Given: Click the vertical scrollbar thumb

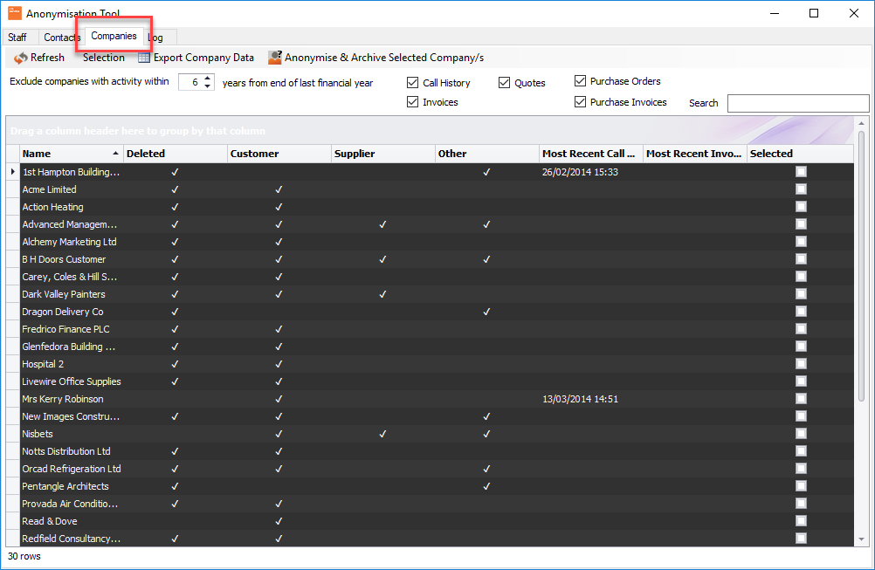Looking at the screenshot, I should pyautogui.click(x=862, y=265).
